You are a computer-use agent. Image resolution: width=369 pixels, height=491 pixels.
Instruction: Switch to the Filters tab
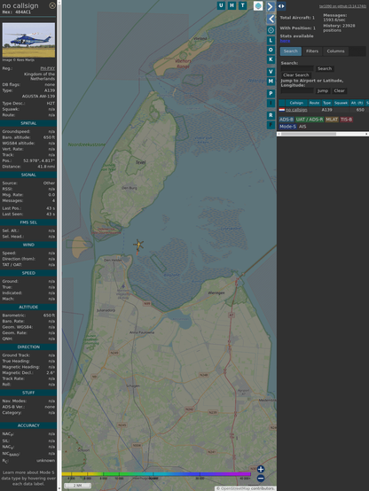pos(312,51)
